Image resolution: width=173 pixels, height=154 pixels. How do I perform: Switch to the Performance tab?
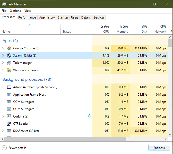pos(27,18)
